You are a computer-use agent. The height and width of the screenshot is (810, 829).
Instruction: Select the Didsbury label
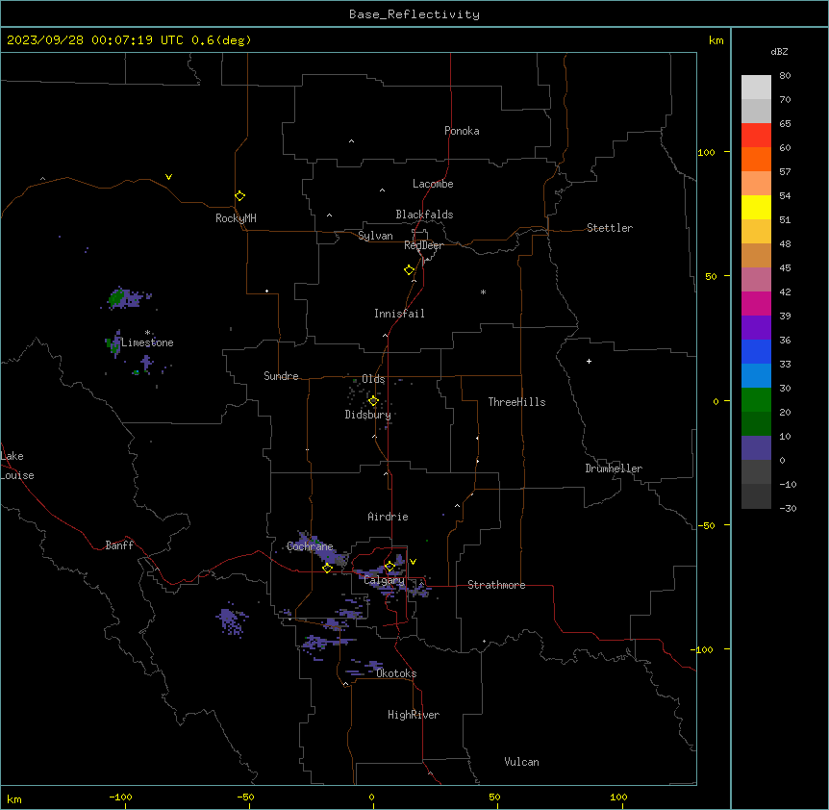coord(368,415)
